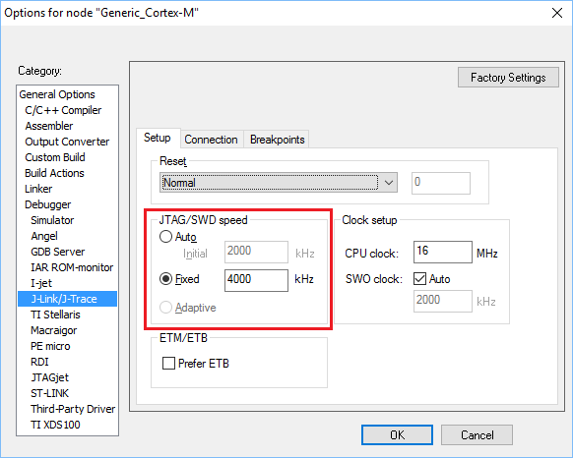Confirm with the OK button
Image resolution: width=573 pixels, height=458 pixels.
pyautogui.click(x=397, y=435)
